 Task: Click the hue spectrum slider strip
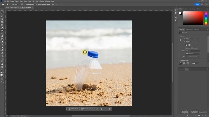point(206,18)
